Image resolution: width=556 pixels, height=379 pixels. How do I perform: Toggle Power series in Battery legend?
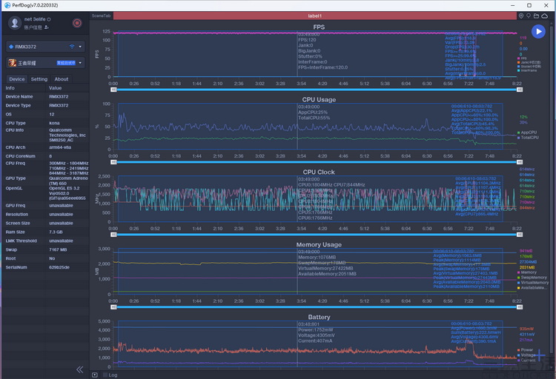[525, 350]
